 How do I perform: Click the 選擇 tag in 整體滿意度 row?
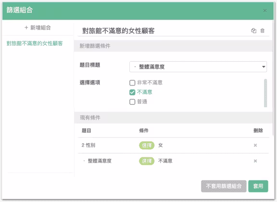[147, 161]
